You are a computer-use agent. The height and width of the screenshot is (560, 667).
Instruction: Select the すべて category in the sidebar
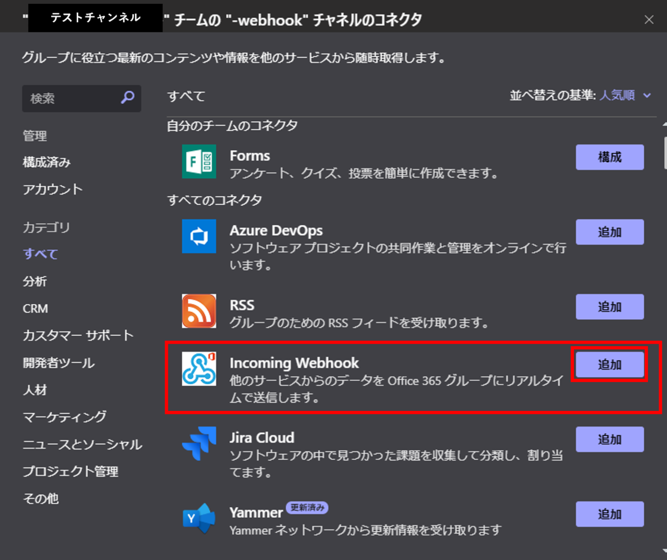tap(41, 254)
